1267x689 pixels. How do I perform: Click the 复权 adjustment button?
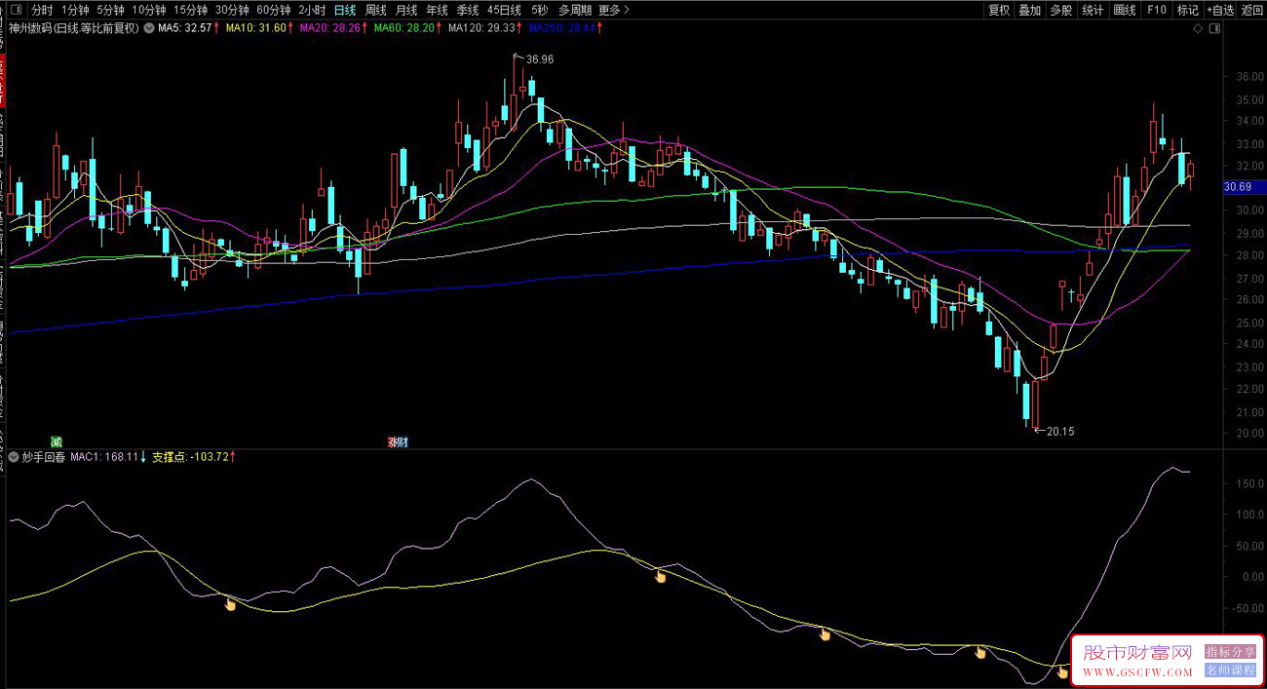pyautogui.click(x=999, y=10)
